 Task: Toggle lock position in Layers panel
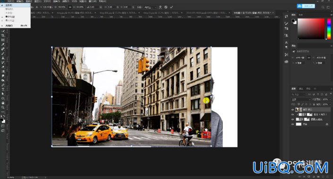[306, 104]
